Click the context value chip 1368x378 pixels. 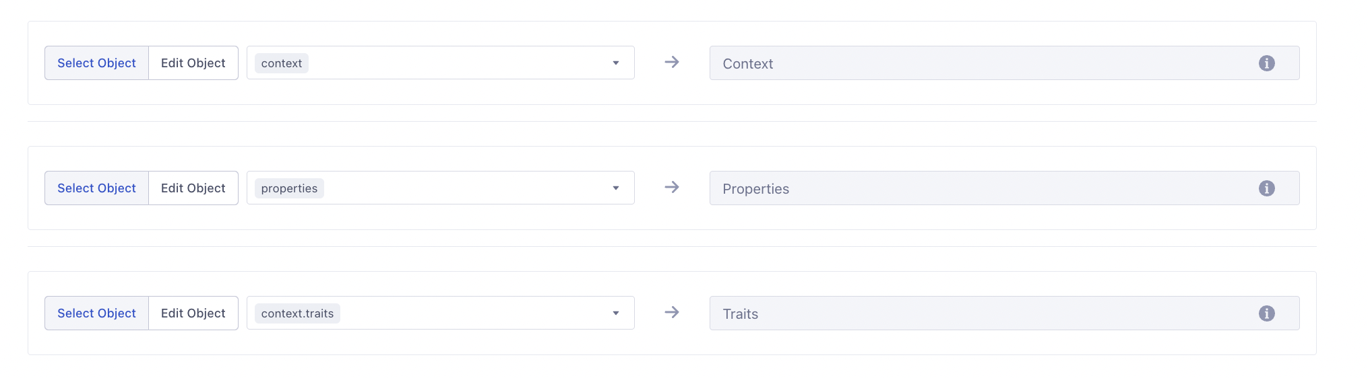tap(282, 63)
